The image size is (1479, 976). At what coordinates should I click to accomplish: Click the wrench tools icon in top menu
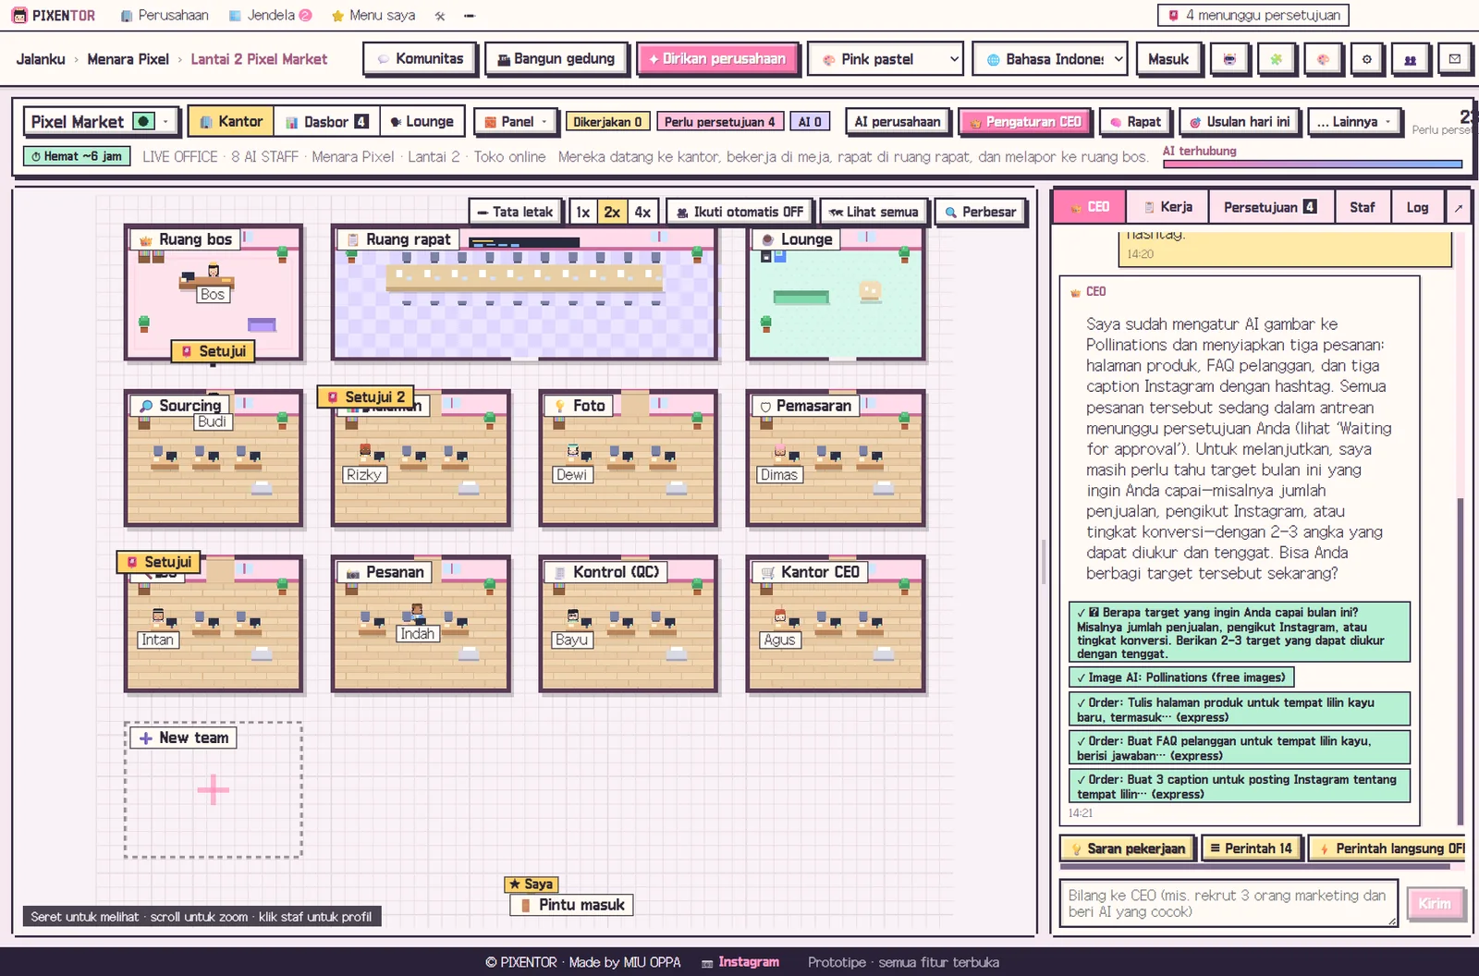(440, 16)
